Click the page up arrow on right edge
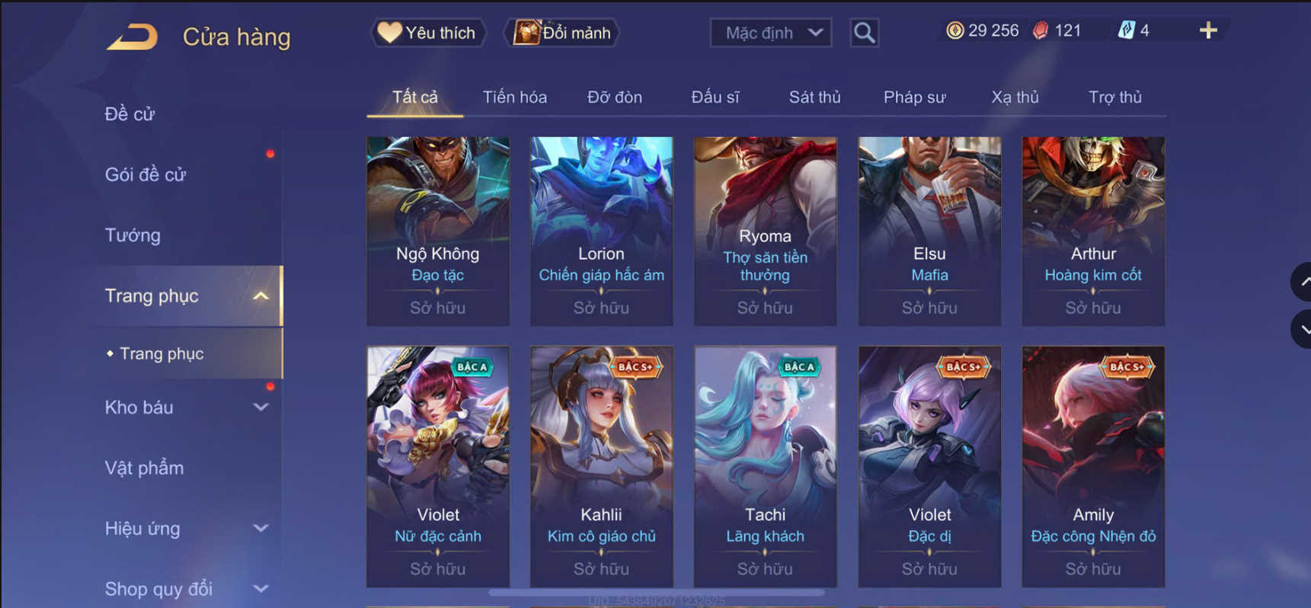Viewport: 1311px width, 608px height. [1303, 282]
